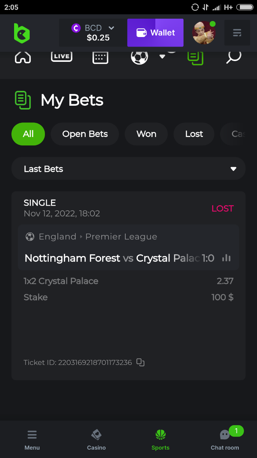Expand the BCD currency dropdown

tap(111, 28)
